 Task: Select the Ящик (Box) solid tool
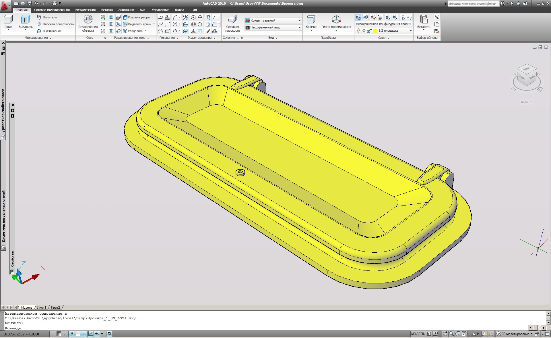click(x=8, y=22)
